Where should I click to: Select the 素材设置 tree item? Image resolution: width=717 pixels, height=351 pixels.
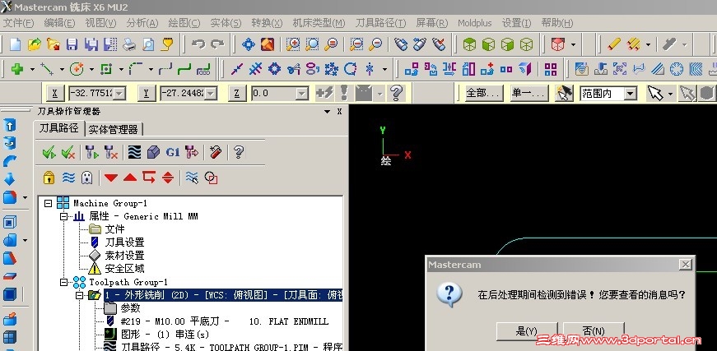[125, 256]
